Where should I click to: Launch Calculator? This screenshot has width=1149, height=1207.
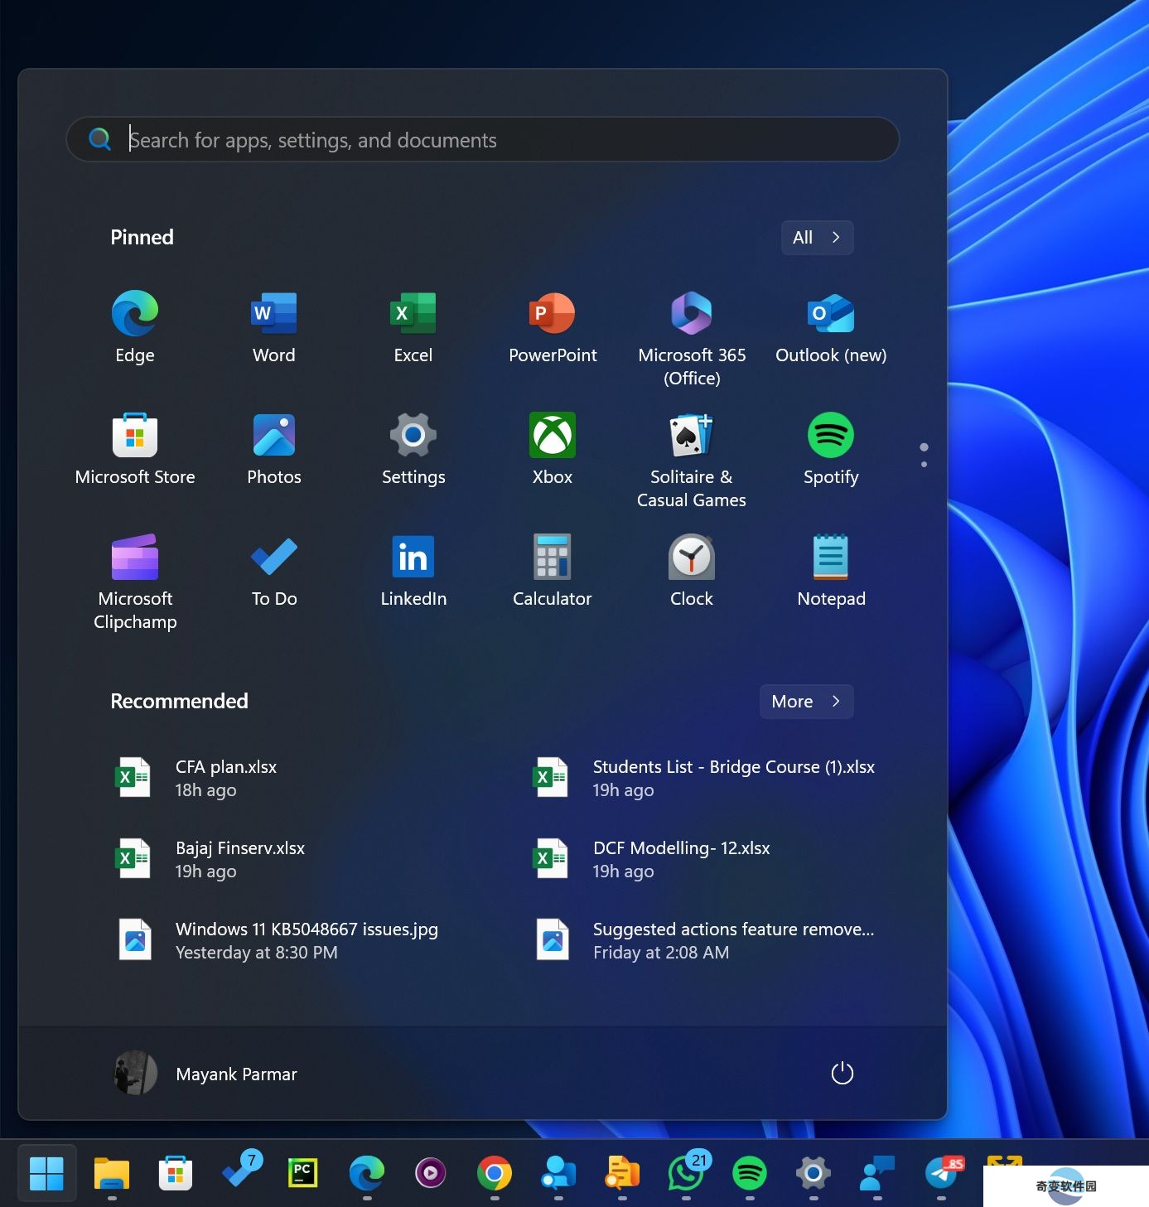(553, 571)
